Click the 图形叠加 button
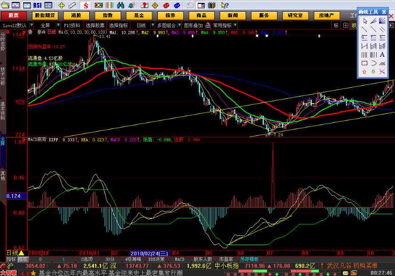The image size is (395, 276). coord(193,25)
